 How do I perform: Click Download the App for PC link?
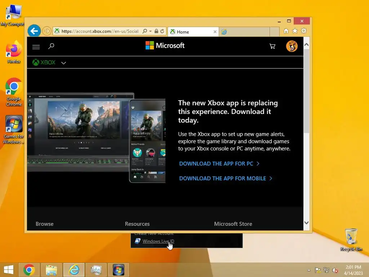pyautogui.click(x=219, y=164)
